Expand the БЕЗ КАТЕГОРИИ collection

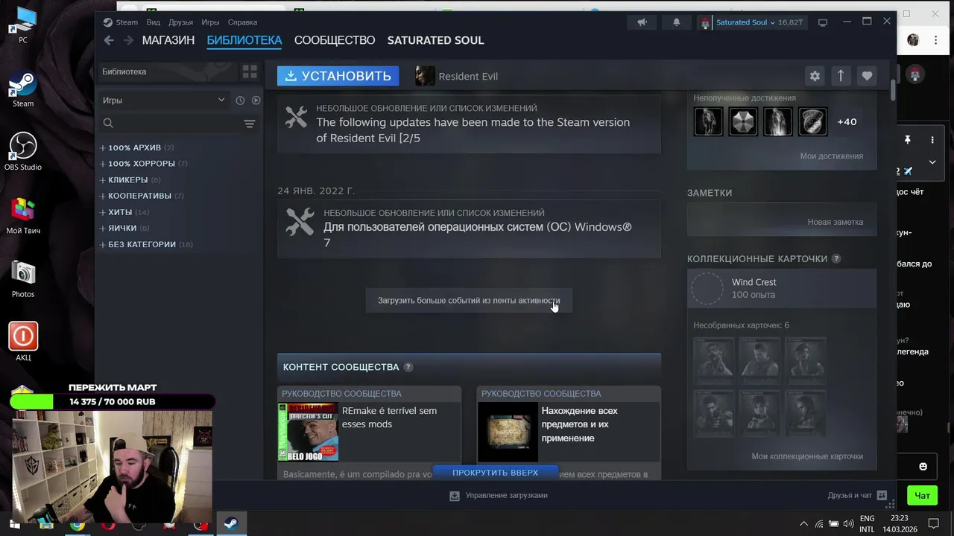coord(103,244)
